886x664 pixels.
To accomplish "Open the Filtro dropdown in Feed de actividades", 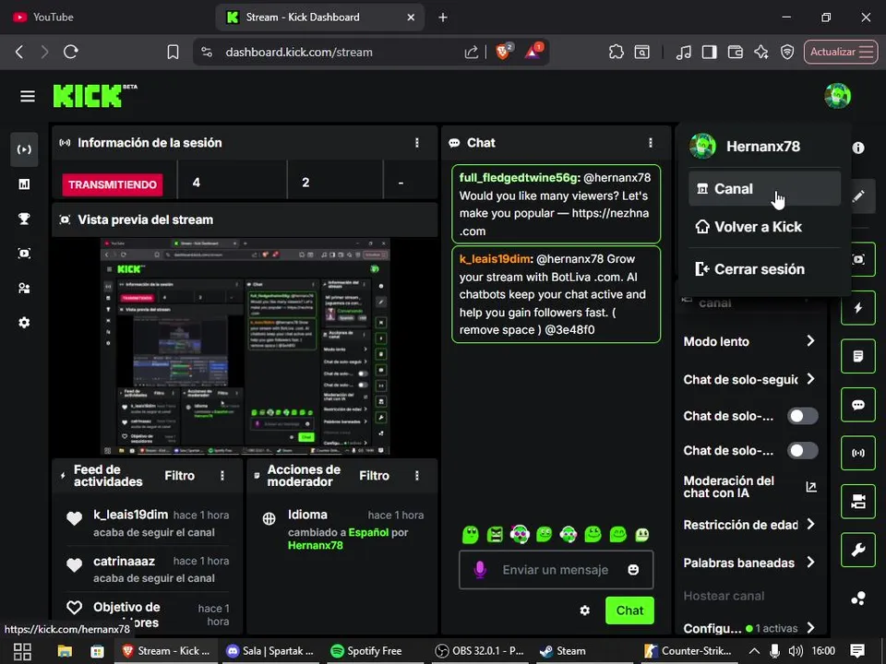I will pyautogui.click(x=180, y=476).
